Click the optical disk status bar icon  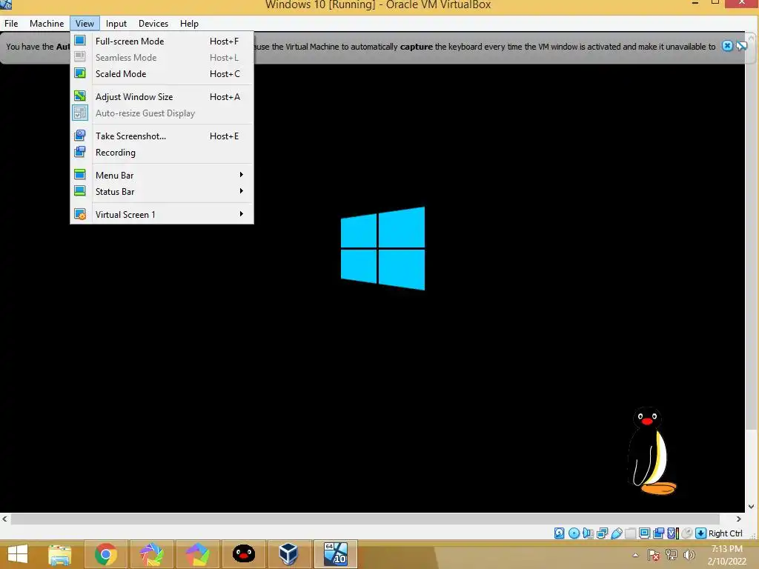574,533
